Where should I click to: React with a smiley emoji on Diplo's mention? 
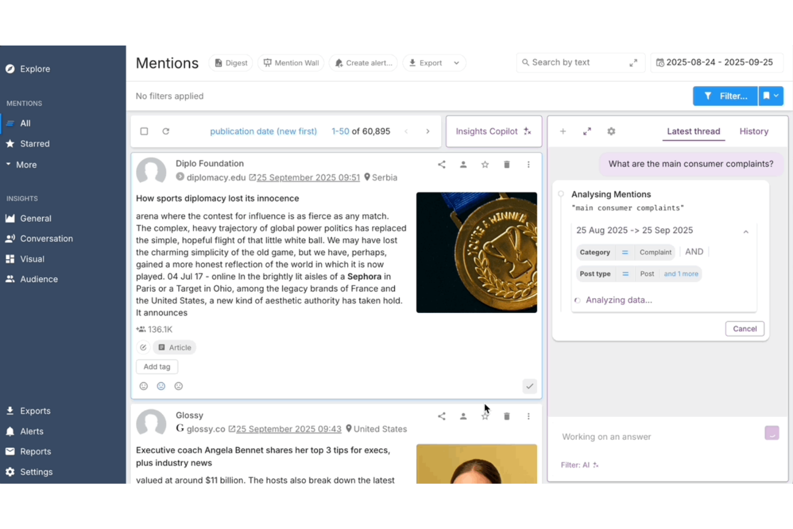144,386
